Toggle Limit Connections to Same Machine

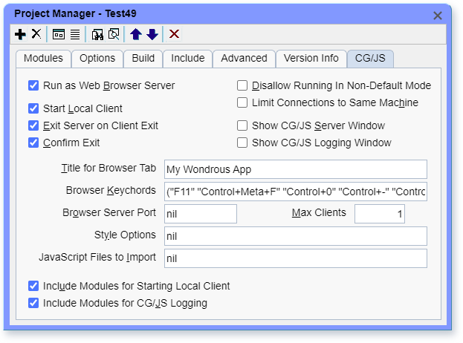(242, 102)
